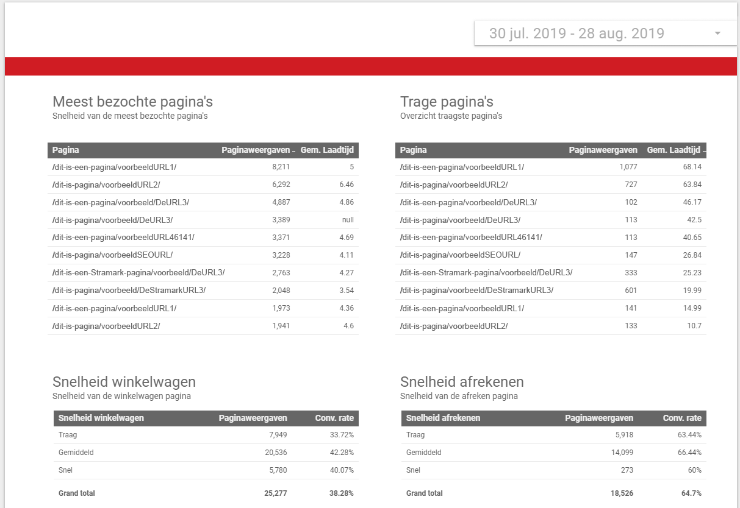740x508 pixels.
Task: Click the page URL in row with 3,371 views
Action: pos(123,238)
